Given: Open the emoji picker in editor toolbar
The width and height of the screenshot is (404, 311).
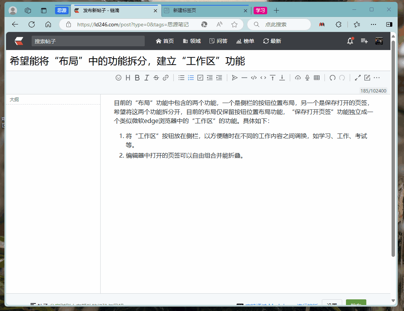Looking at the screenshot, I should (x=118, y=78).
